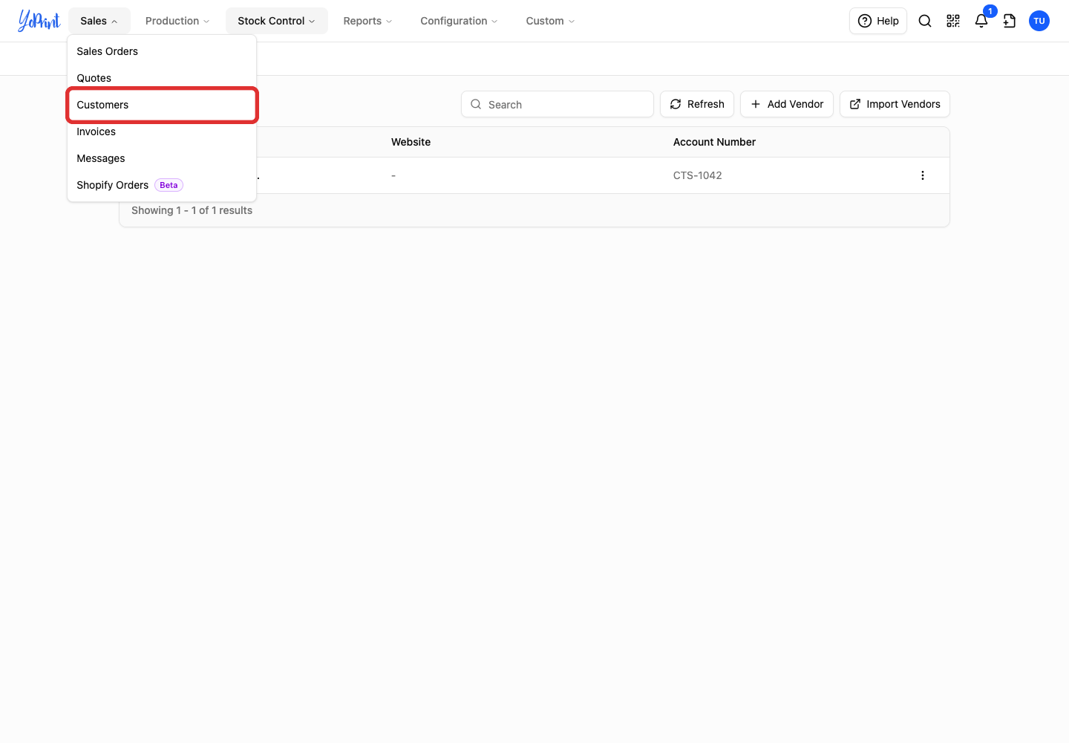Click the Website column header
Viewport: 1069px width, 743px height.
coord(411,142)
